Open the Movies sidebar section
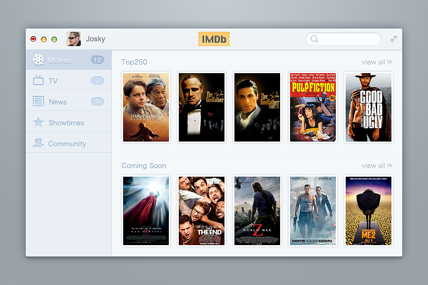The image size is (428, 285). (x=68, y=60)
